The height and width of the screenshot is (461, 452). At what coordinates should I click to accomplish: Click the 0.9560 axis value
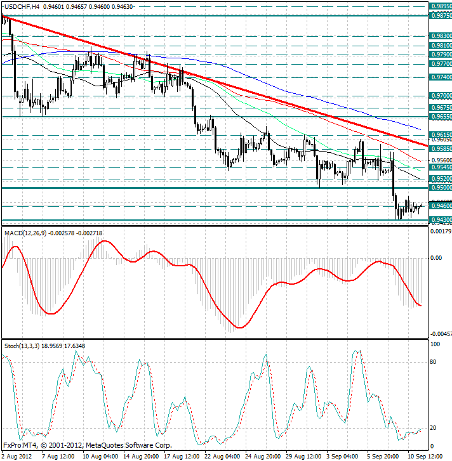pos(441,160)
